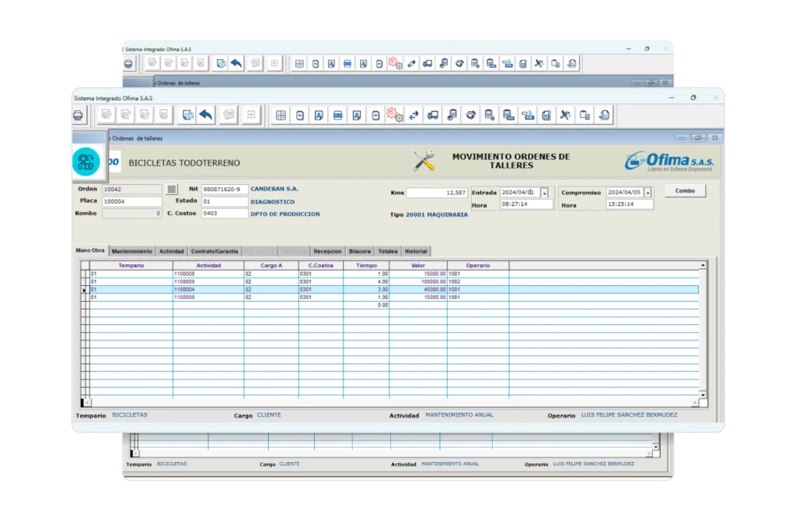Click the blue undo arrow in front toolbar
Image resolution: width=796 pixels, height=510 pixels.
(x=206, y=115)
